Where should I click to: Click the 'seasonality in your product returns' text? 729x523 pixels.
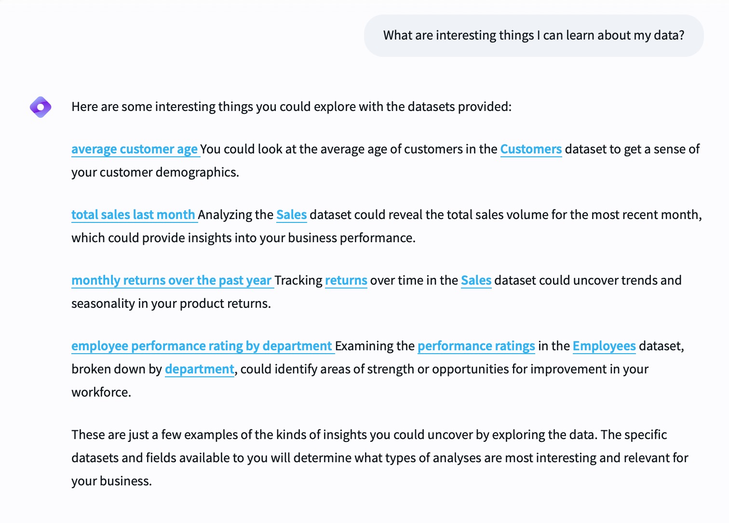click(x=171, y=303)
